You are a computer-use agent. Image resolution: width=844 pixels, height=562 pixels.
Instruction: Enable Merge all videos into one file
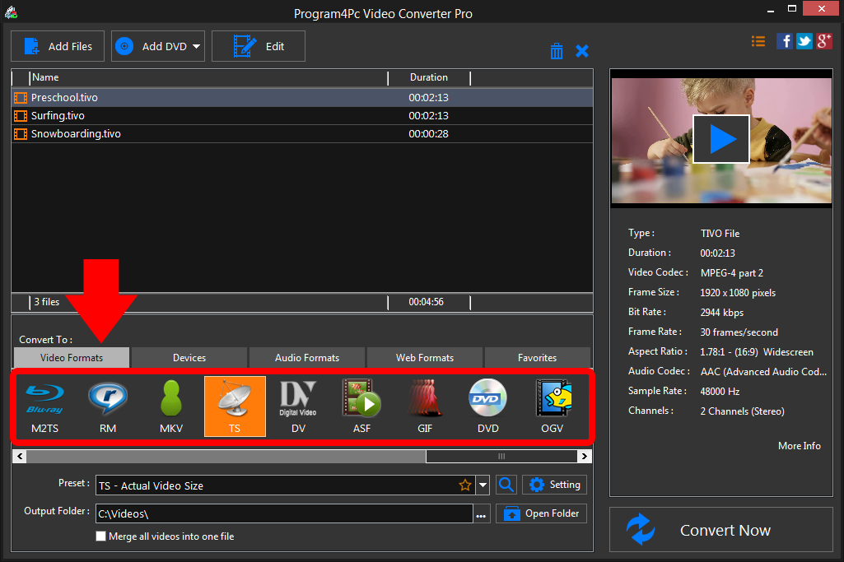(100, 536)
